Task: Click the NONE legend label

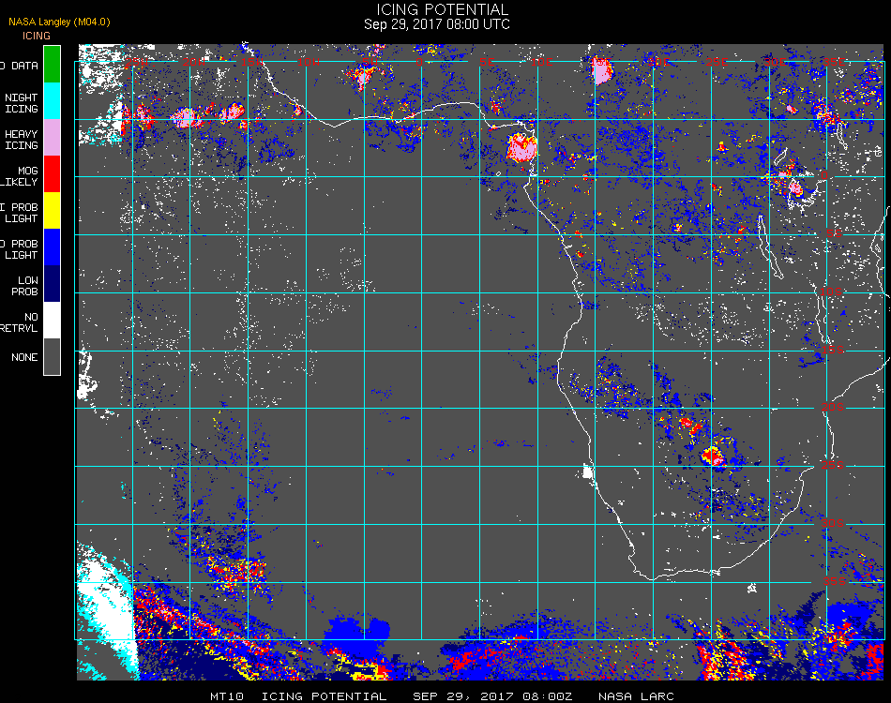Action: coord(24,357)
